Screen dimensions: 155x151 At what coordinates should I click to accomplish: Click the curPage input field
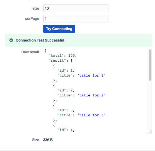click(x=76, y=19)
